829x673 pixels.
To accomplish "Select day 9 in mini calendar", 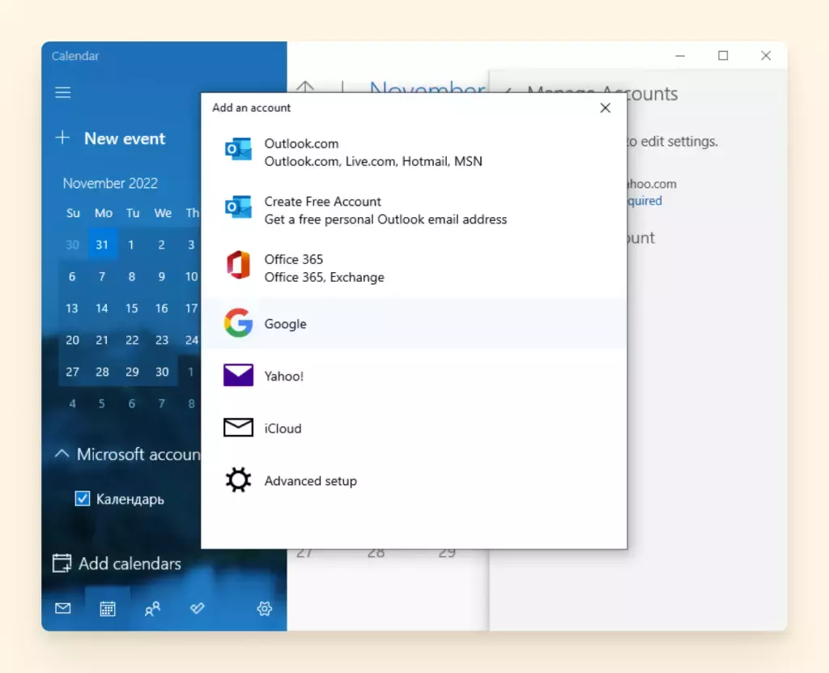I will tap(162, 276).
